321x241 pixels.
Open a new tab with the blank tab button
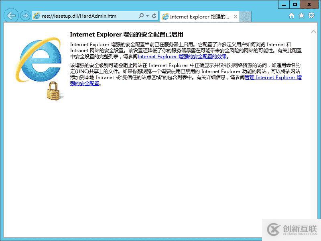pos(246,16)
